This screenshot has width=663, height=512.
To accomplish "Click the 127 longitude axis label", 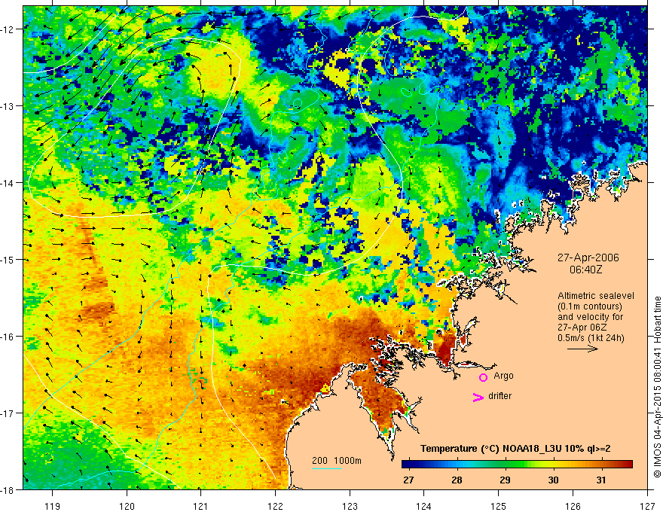I will pyautogui.click(x=647, y=506).
